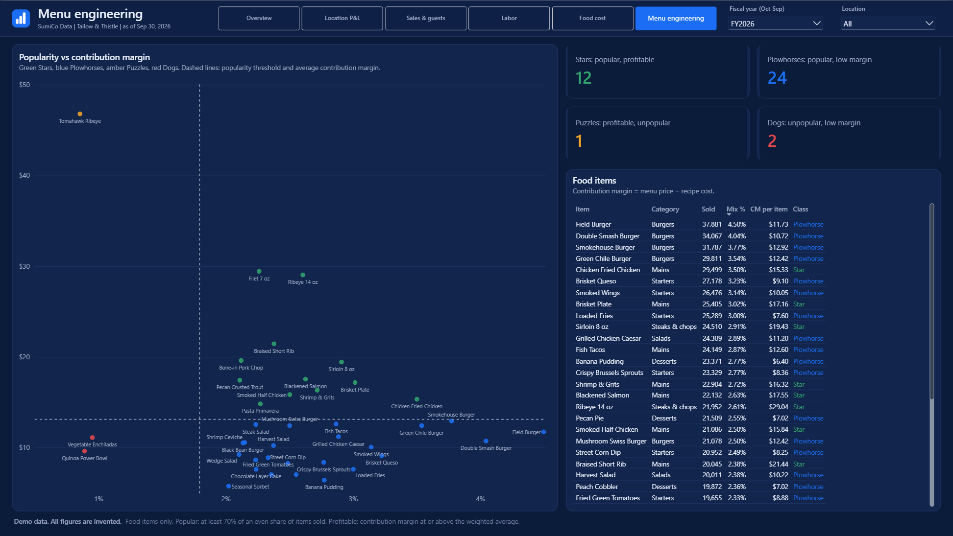Open the Fiscal year FY2026 dropdown
The width and height of the screenshot is (953, 536).
pyautogui.click(x=776, y=23)
